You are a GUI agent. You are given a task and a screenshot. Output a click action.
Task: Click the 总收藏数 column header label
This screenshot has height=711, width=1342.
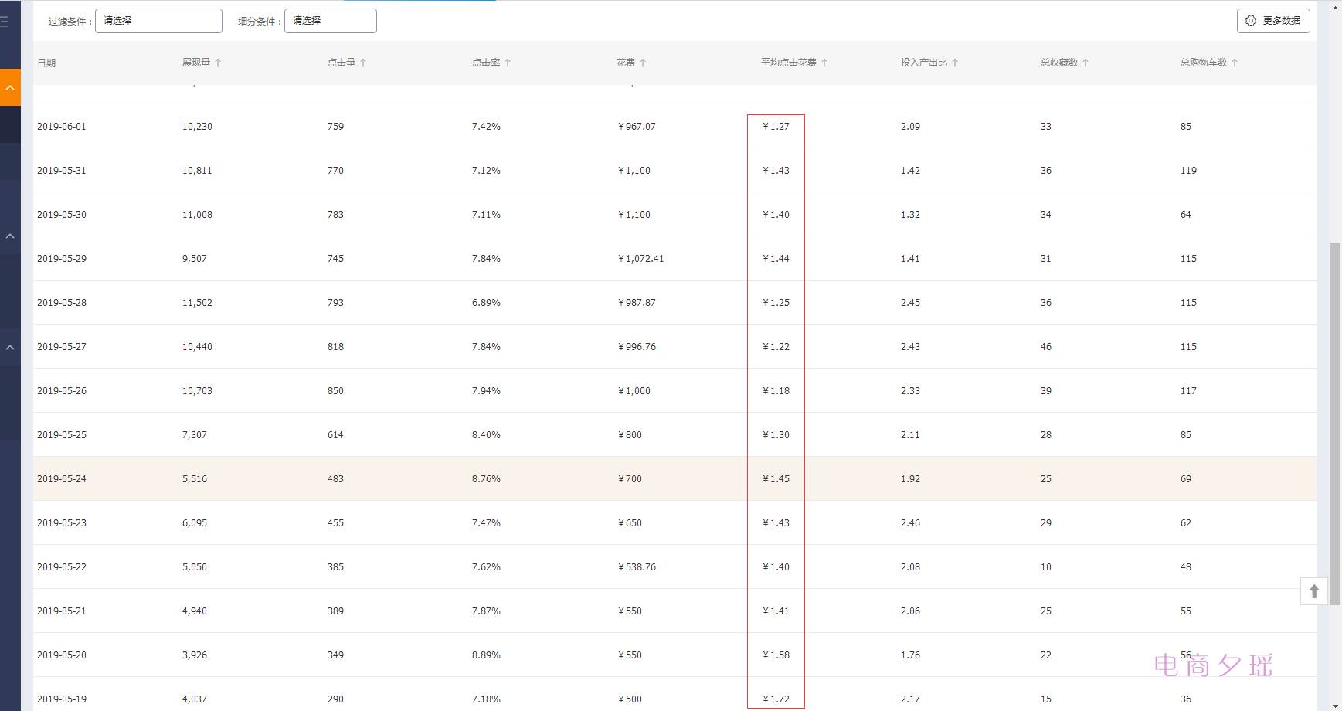click(1059, 63)
